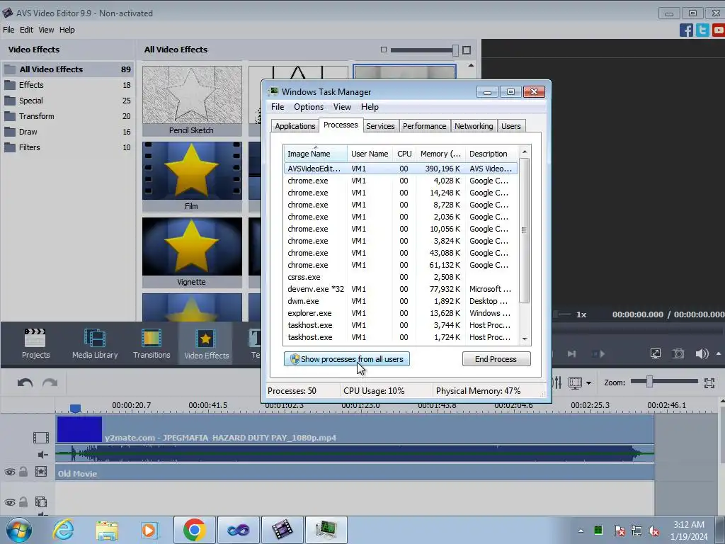Image resolution: width=725 pixels, height=544 pixels.
Task: Click the Twitter icon in AVS header
Action: point(702,30)
